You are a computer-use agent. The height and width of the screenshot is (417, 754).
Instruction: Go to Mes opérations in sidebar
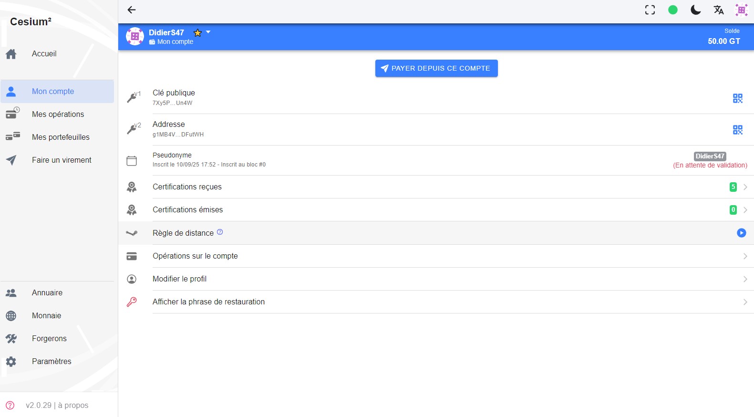pos(58,115)
